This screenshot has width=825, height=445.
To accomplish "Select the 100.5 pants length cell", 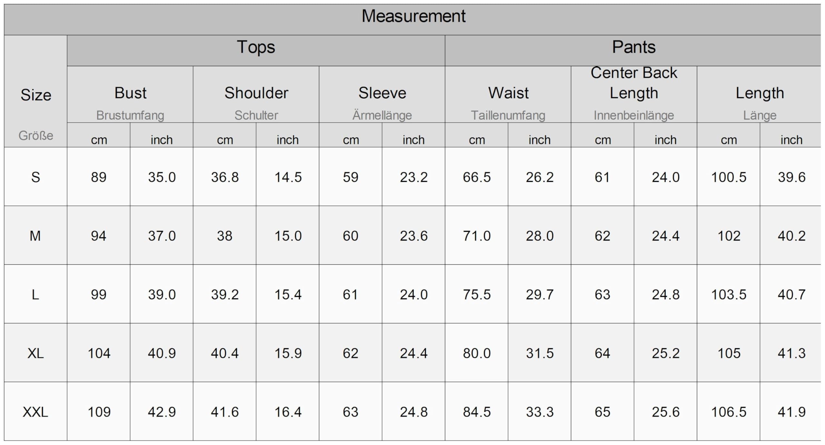I will click(728, 177).
